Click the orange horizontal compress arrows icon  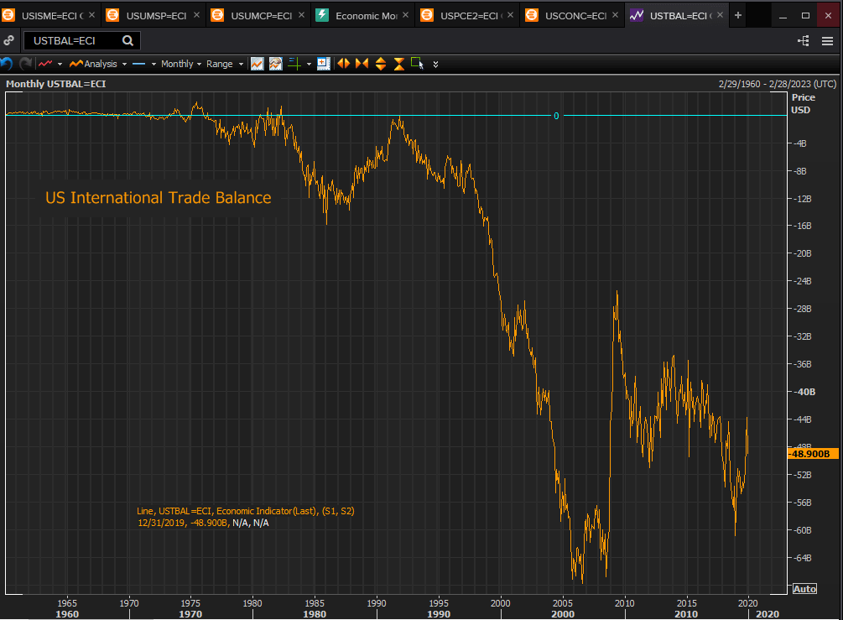pos(362,64)
